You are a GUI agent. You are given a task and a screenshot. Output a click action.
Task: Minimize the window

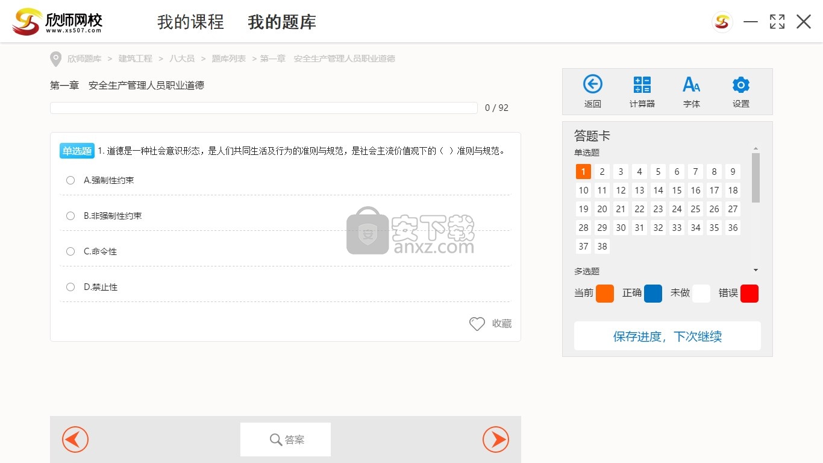(750, 22)
